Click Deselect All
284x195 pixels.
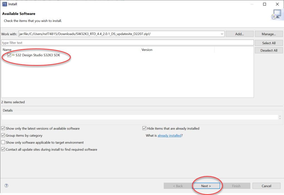[269, 50]
